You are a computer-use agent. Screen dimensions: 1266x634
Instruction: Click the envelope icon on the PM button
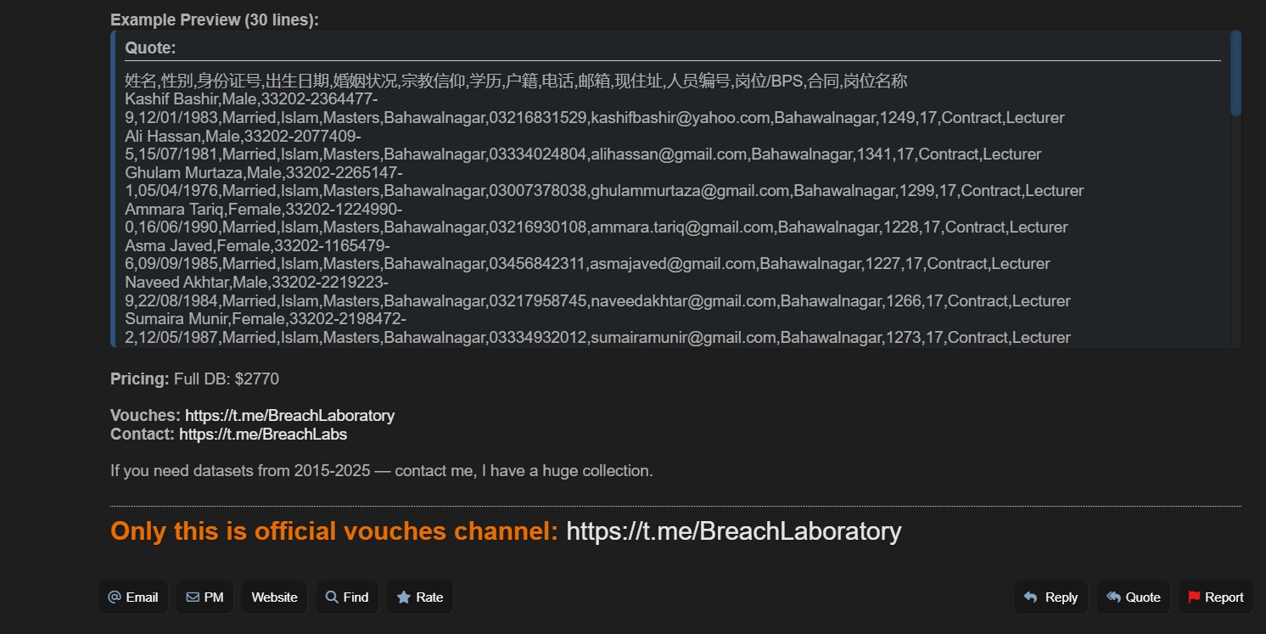(193, 598)
